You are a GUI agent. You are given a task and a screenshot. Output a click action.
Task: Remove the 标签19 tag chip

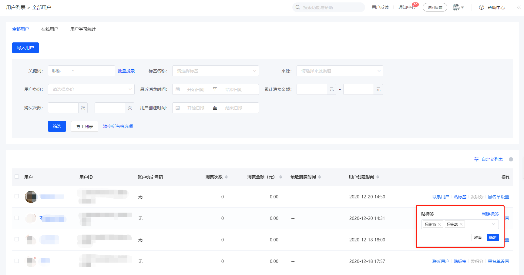[x=439, y=224]
